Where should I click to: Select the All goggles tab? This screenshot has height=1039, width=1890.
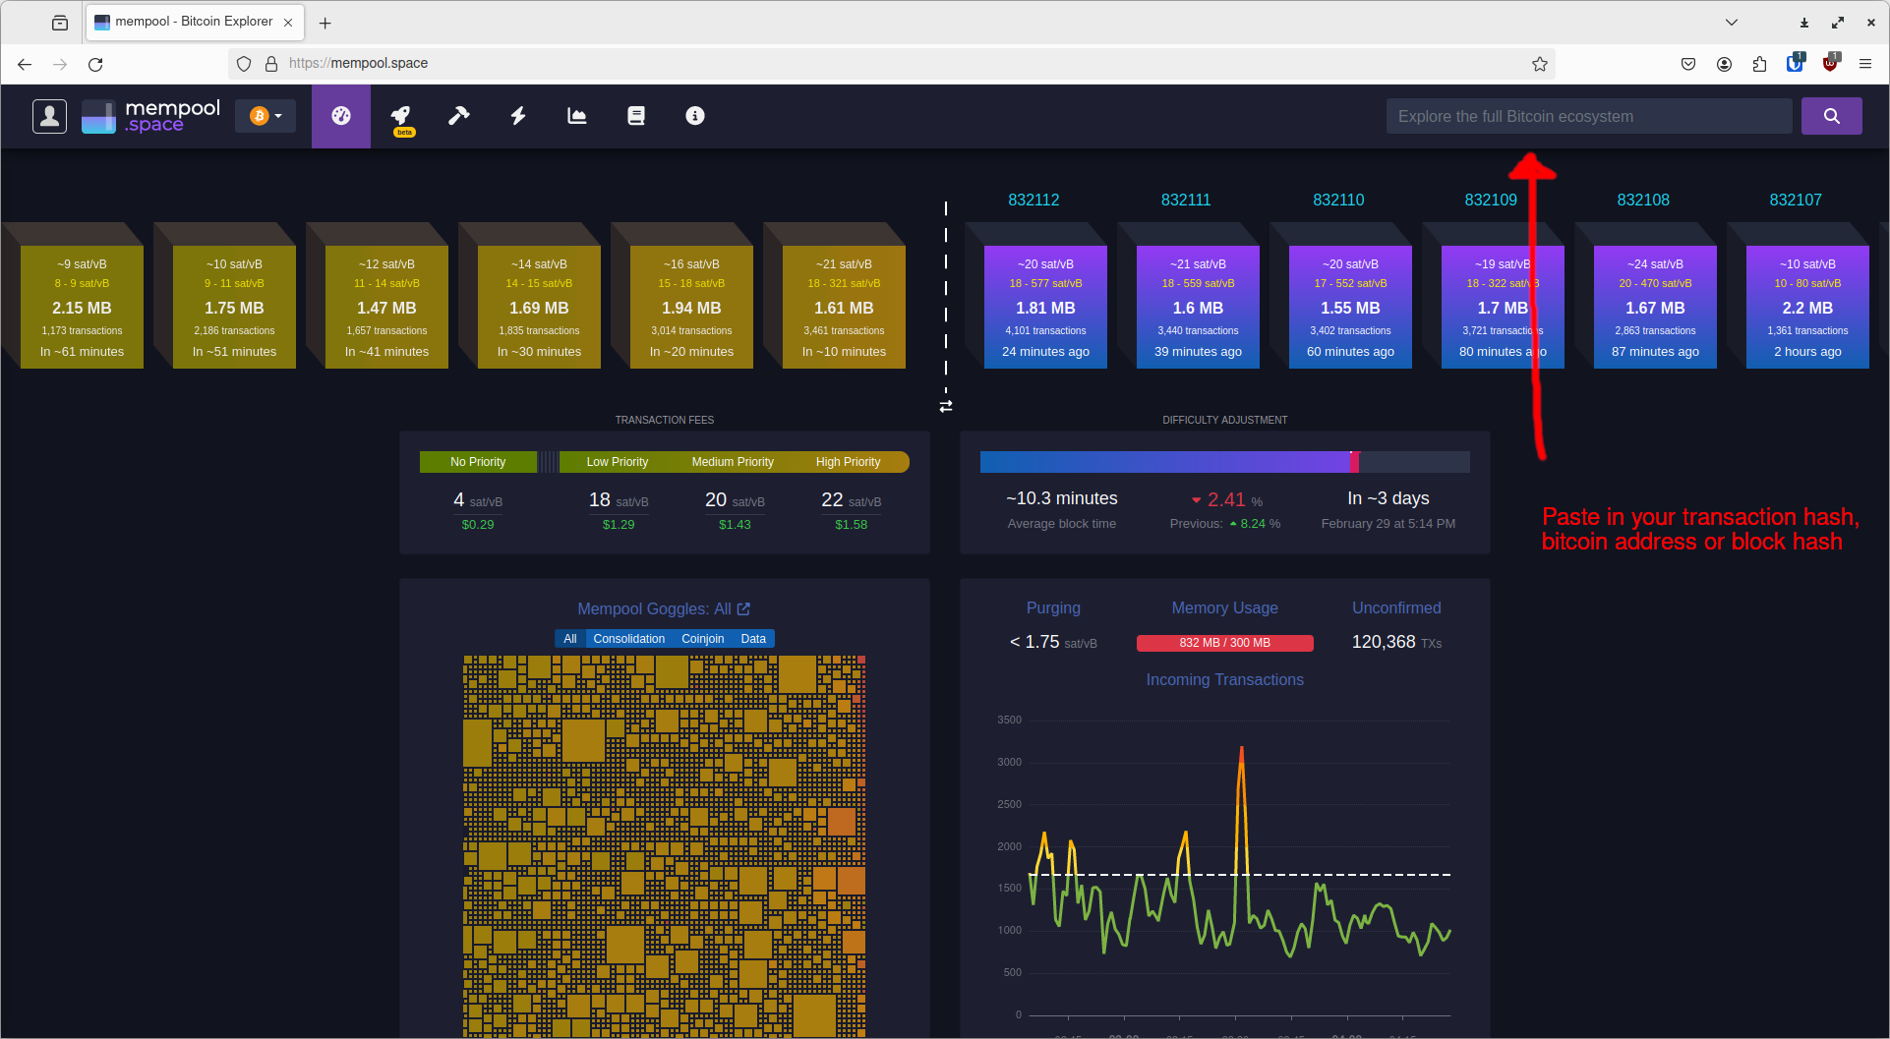tap(570, 638)
